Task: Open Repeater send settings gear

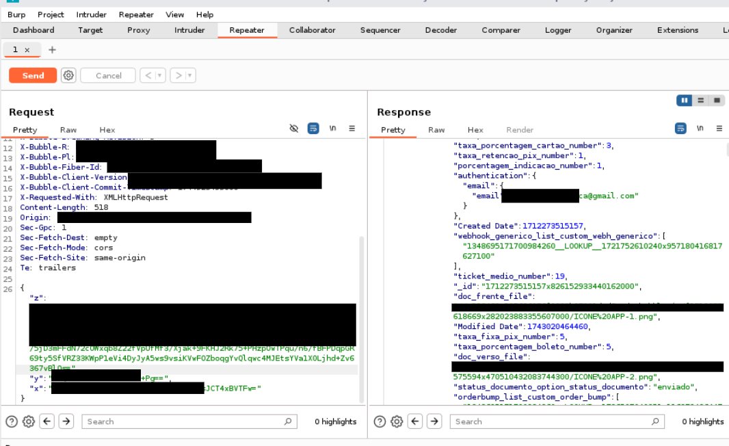Action: [68, 75]
